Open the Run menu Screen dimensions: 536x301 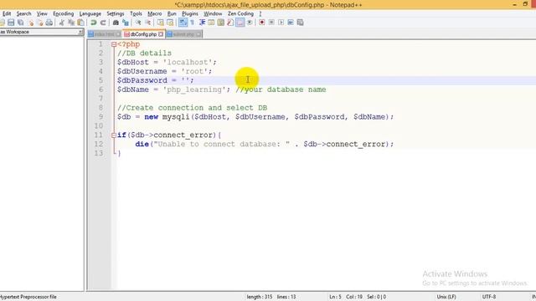coord(172,13)
